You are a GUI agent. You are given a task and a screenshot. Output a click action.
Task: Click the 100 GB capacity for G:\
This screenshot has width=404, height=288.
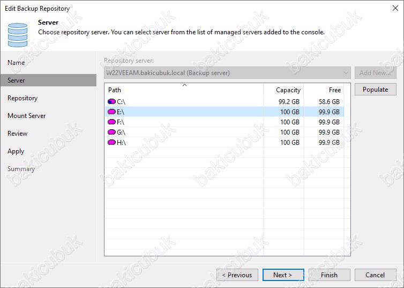(x=290, y=132)
